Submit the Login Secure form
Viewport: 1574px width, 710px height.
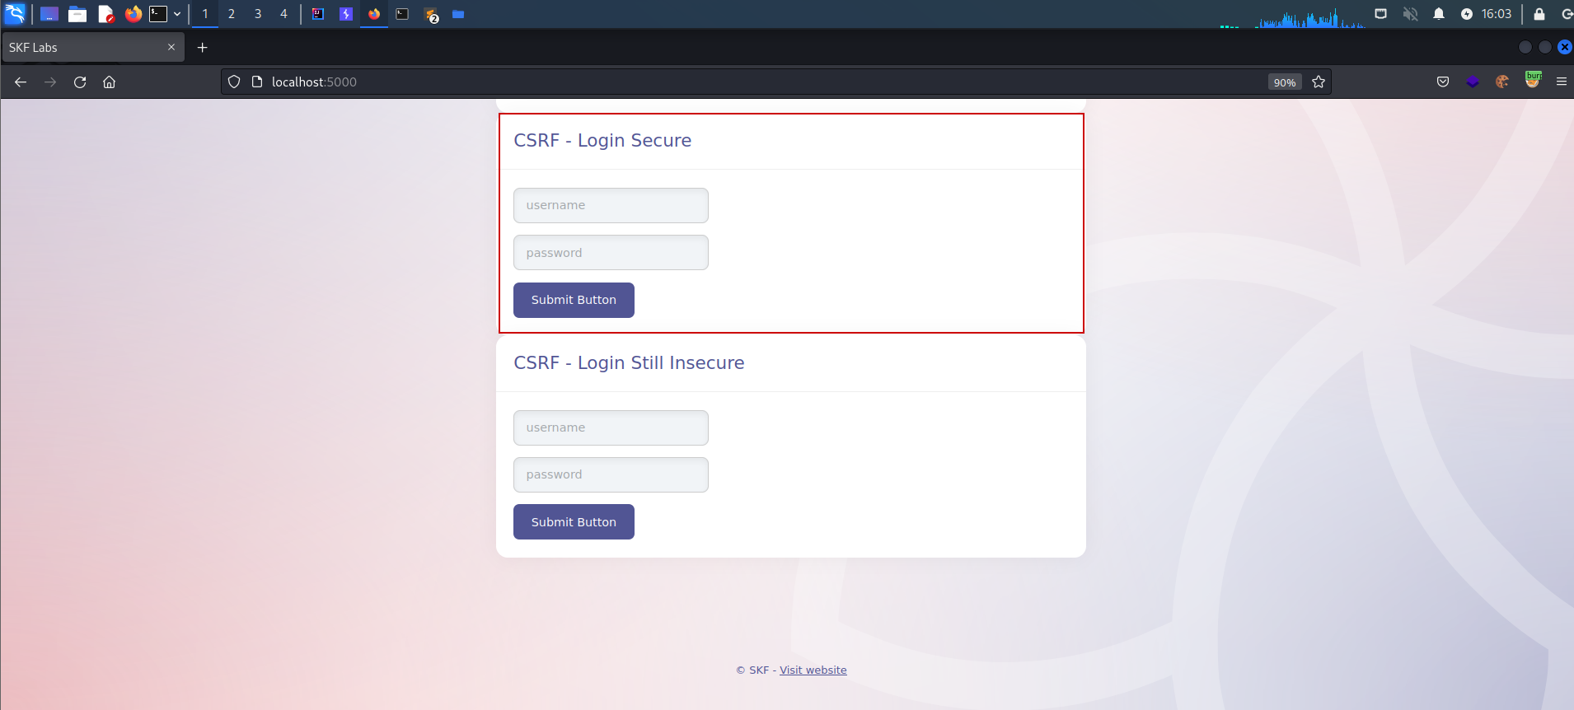(574, 300)
